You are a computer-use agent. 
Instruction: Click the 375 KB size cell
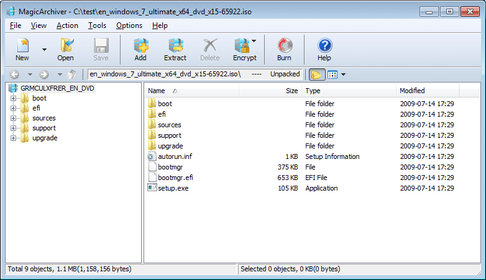coord(288,167)
